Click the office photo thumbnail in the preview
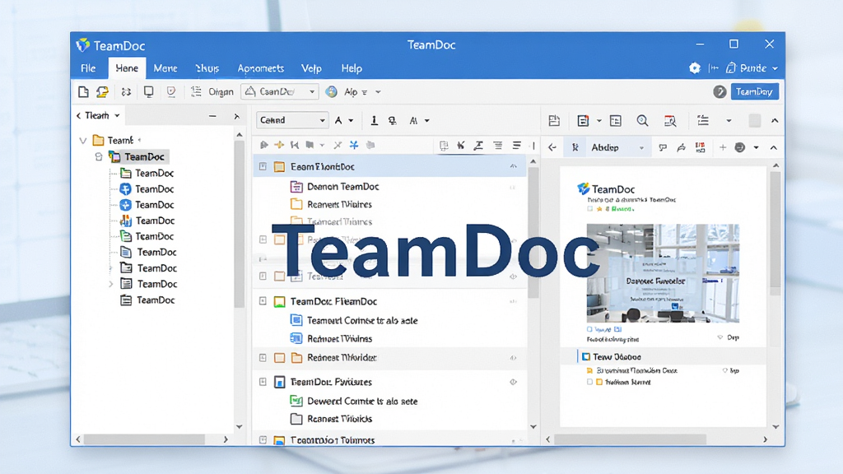 click(x=663, y=273)
